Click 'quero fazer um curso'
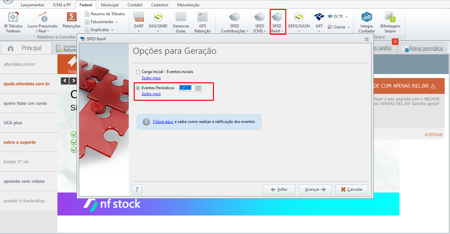The width and height of the screenshot is (450, 234). (25, 103)
